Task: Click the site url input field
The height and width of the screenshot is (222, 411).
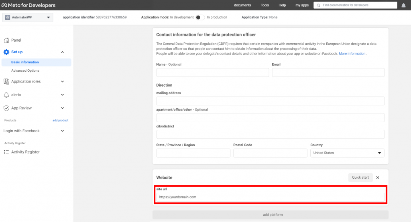Action: point(270,197)
